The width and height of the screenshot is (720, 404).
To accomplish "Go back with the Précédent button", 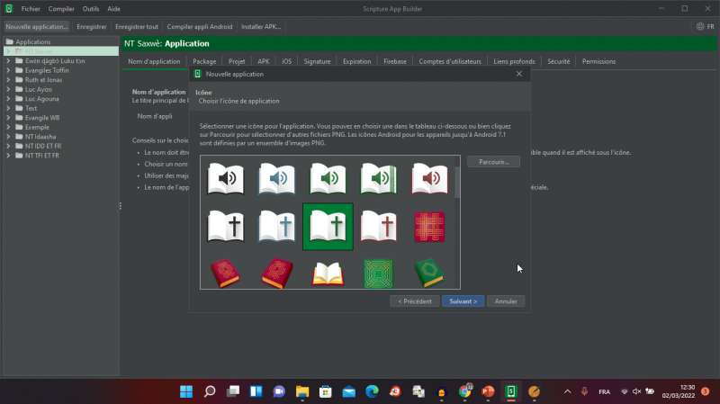I will point(414,301).
